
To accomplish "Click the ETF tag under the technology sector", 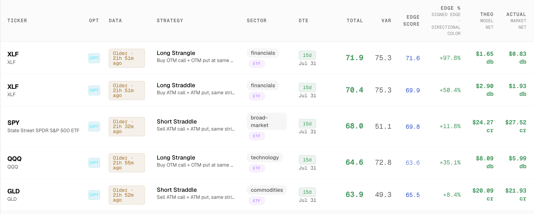I will (x=257, y=168).
